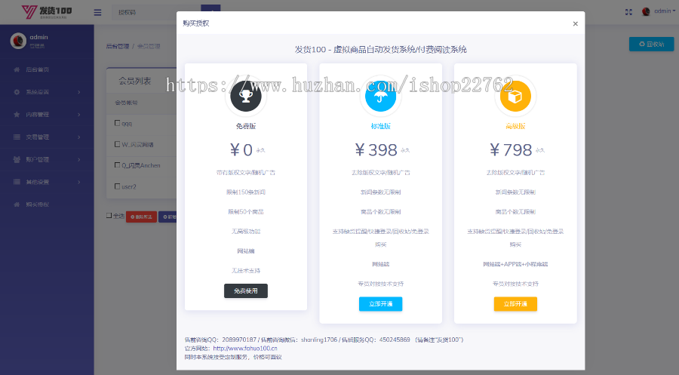Click the trophy icon of 免费版 plan
679x375 pixels.
pyautogui.click(x=246, y=96)
